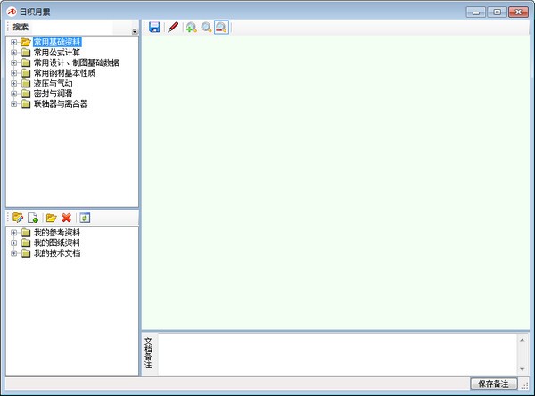Expand the 常用钢材基本性质 node
The image size is (535, 396).
pyautogui.click(x=13, y=73)
